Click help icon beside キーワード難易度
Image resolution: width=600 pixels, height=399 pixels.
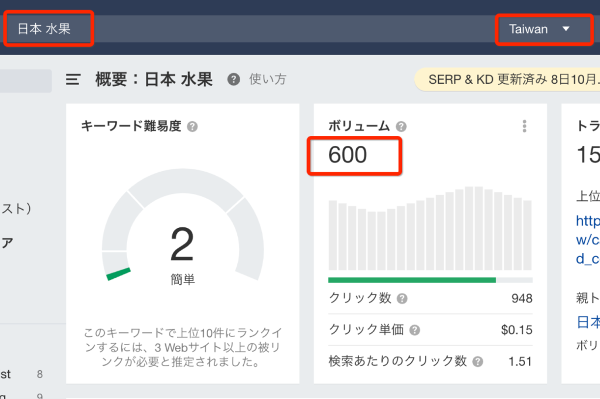[x=192, y=127]
